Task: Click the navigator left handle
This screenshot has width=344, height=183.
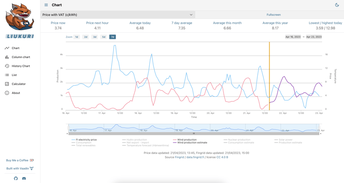Action: tap(69, 128)
